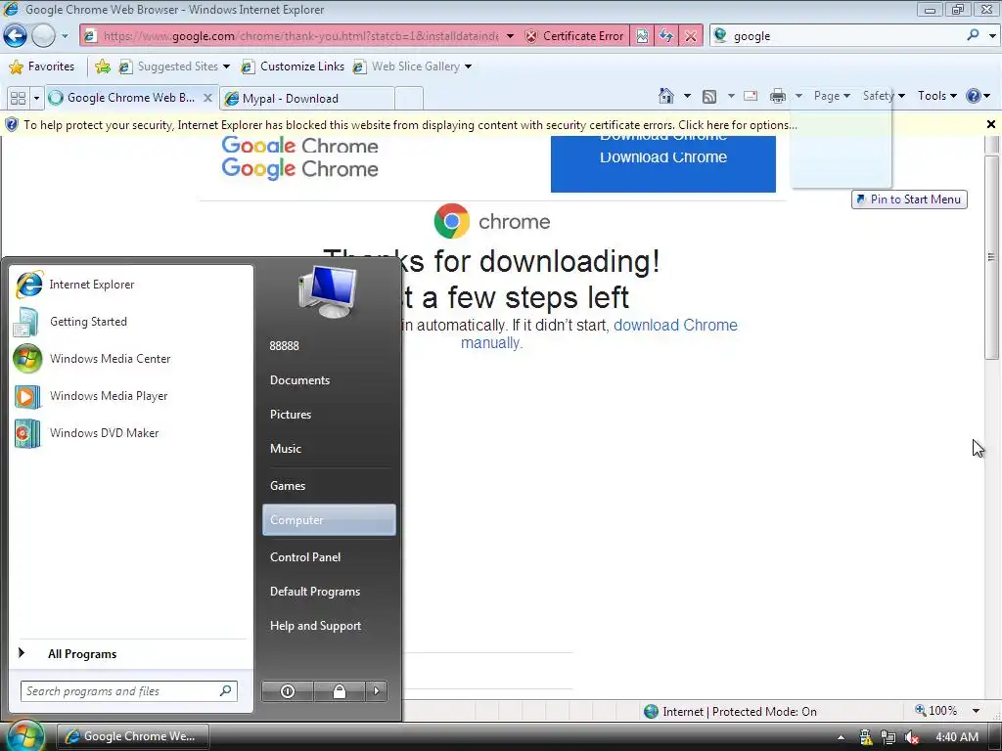The width and height of the screenshot is (1002, 751).
Task: Close the Google Chrome Web Browser tab
Action: click(x=207, y=98)
